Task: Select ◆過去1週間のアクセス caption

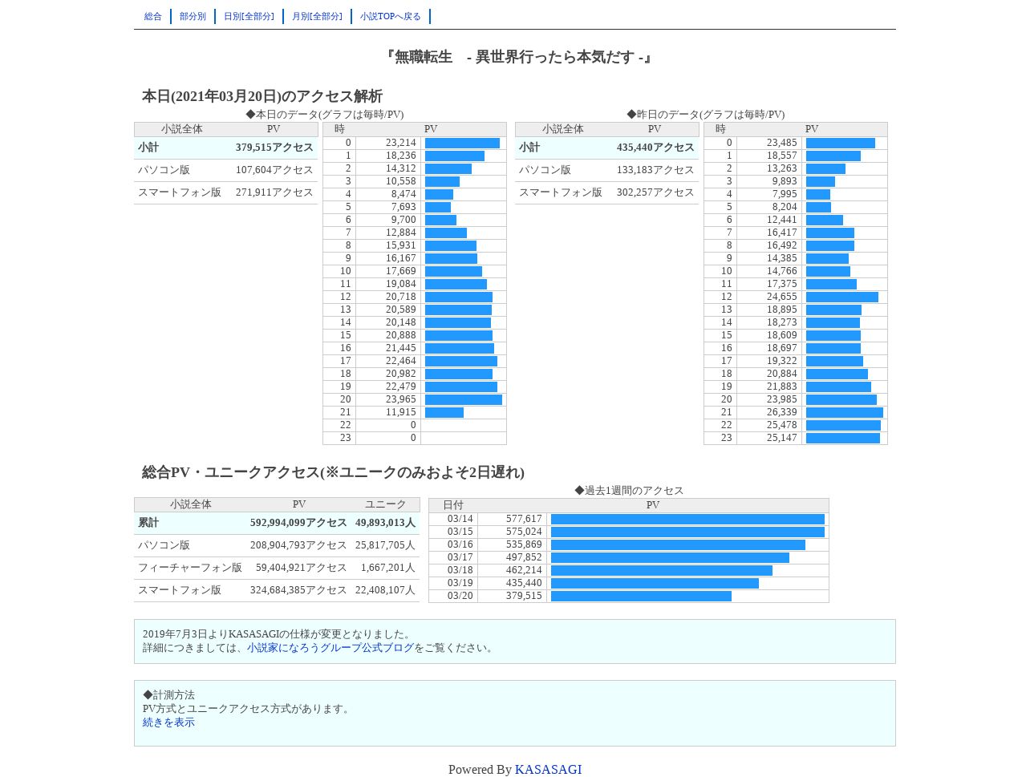Action: coord(629,491)
